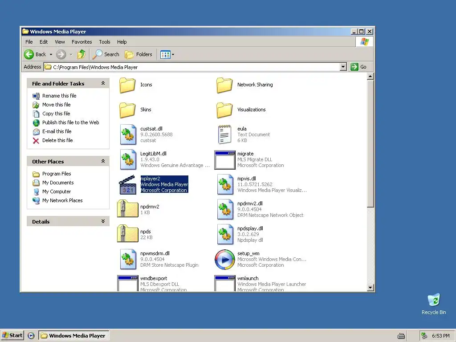Select the wmlaunch application icon
This screenshot has width=456, height=342.
coord(224,283)
